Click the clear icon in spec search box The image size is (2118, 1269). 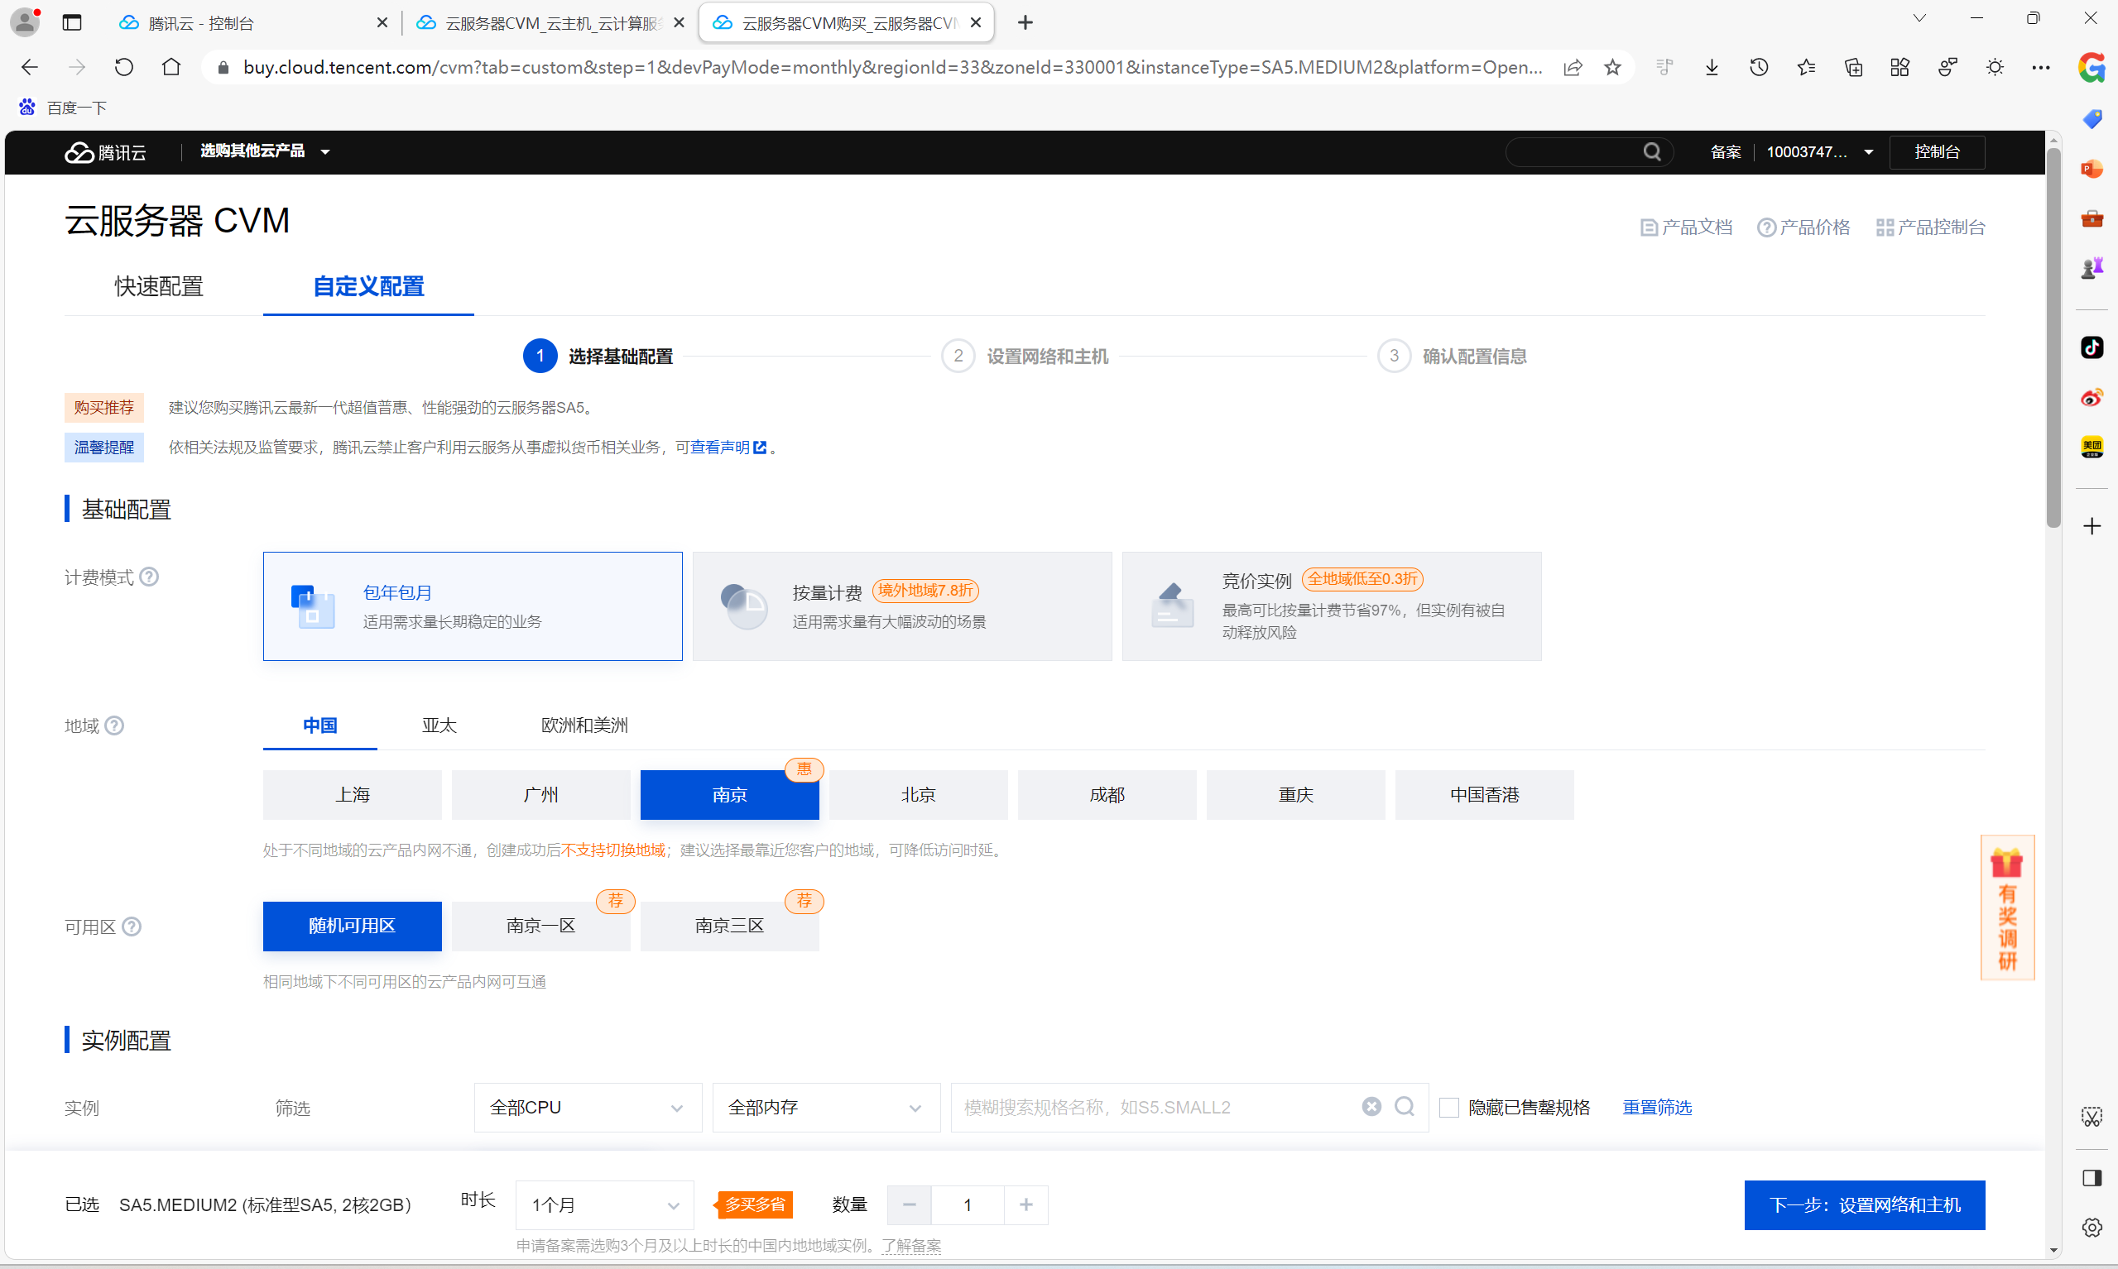tap(1371, 1108)
